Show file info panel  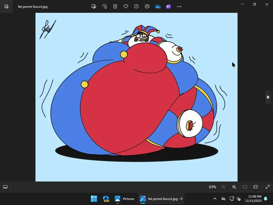point(136,6)
